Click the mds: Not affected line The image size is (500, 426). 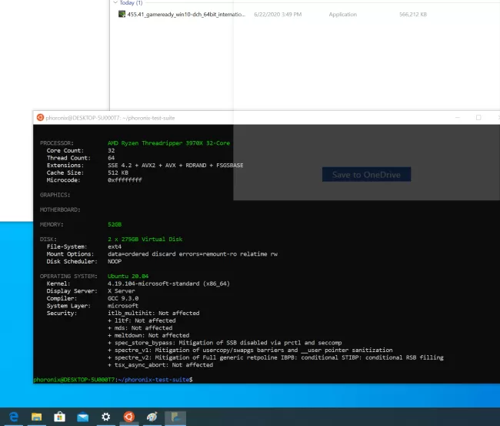click(x=140, y=328)
